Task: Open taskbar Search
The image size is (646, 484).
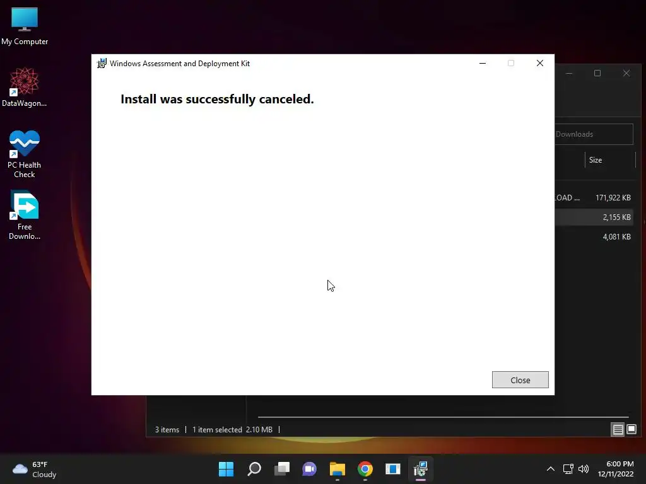Action: pyautogui.click(x=254, y=469)
